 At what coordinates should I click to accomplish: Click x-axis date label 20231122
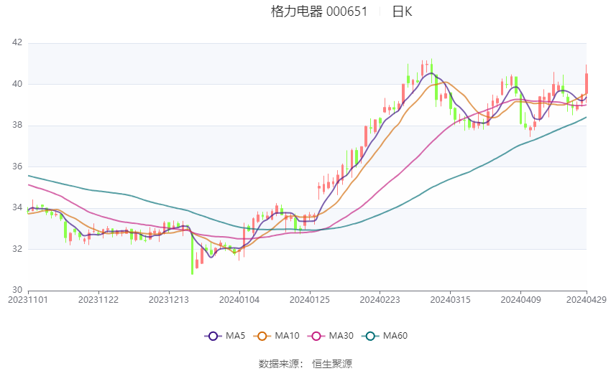point(98,300)
